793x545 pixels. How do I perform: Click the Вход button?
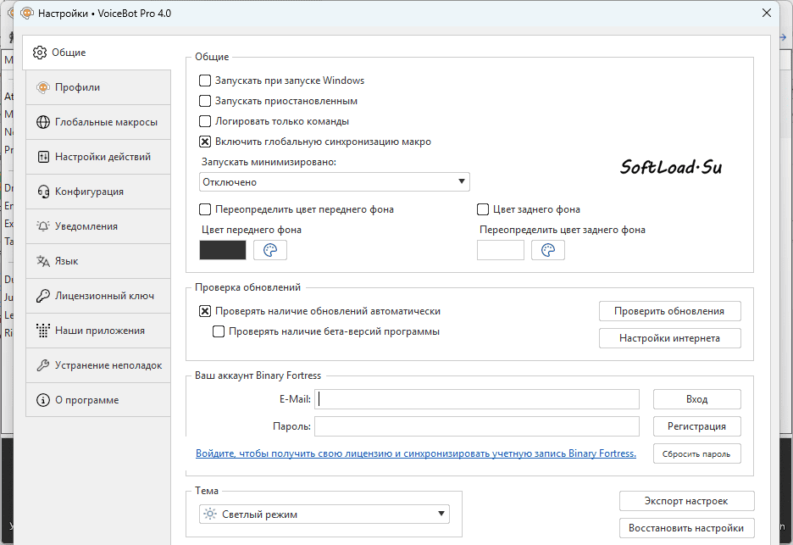pos(697,399)
